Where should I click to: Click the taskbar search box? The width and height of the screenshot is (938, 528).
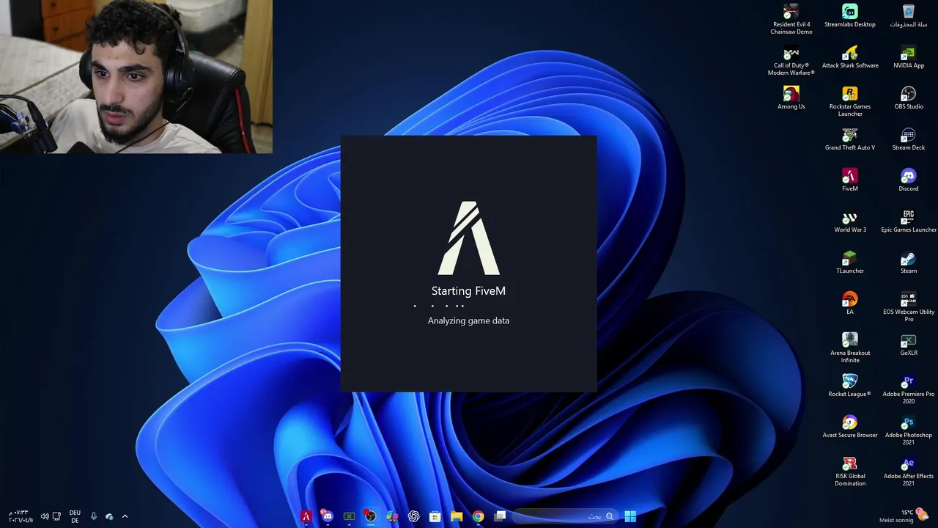point(564,516)
